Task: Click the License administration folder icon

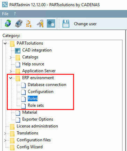Action: [12, 127]
